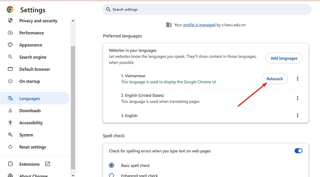The width and height of the screenshot is (320, 177).
Task: Click the Accessibility person icon
Action: [10, 123]
